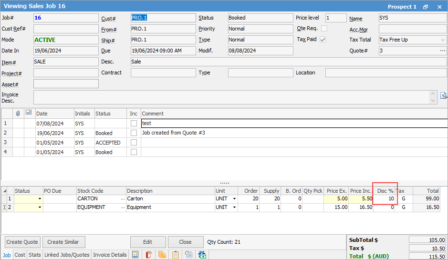Toggle the Qte Req. checkbox

tap(324, 29)
